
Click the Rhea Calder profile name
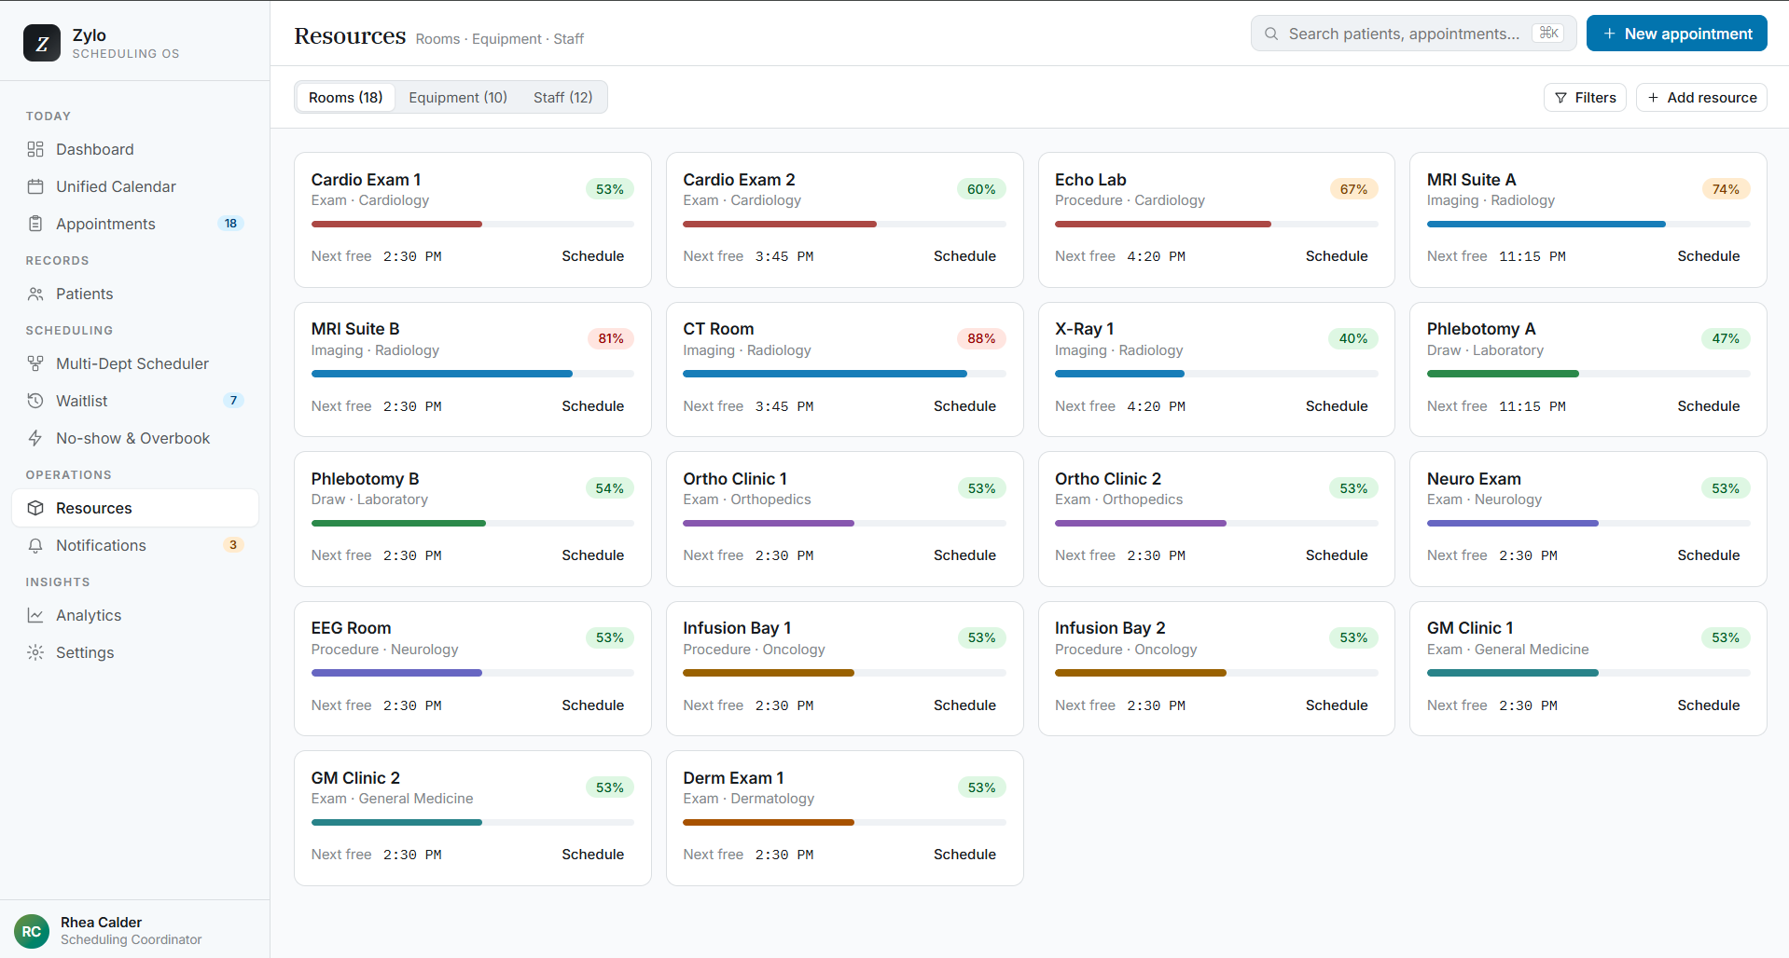[x=101, y=923]
